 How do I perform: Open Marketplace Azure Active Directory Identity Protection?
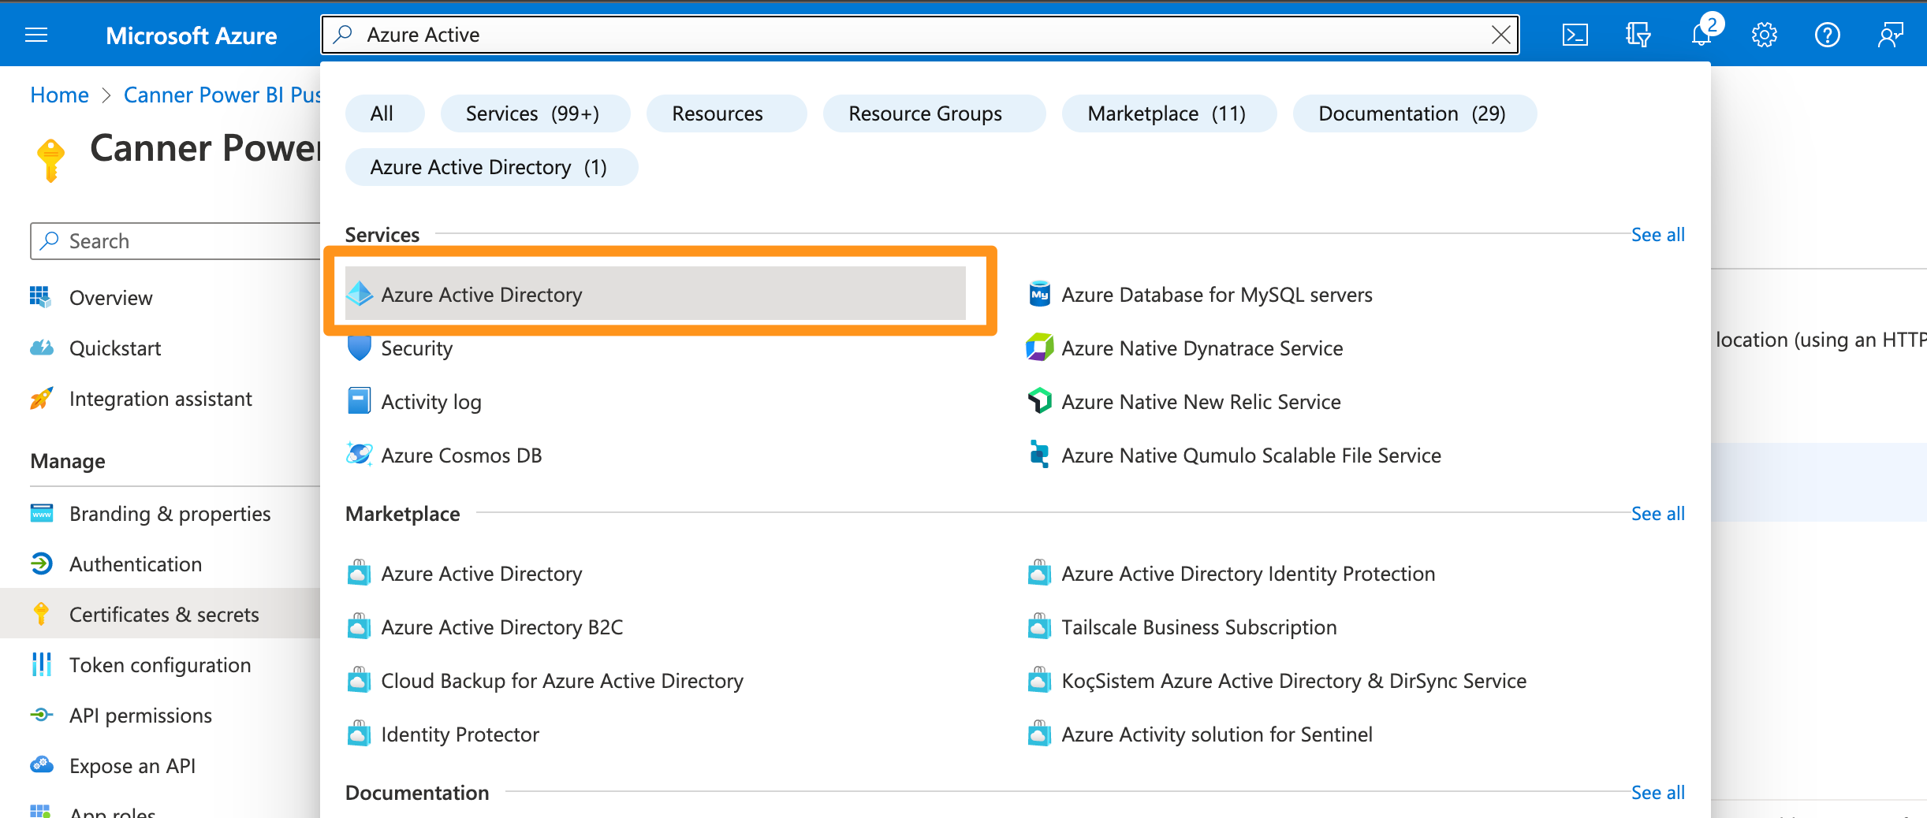(1248, 573)
